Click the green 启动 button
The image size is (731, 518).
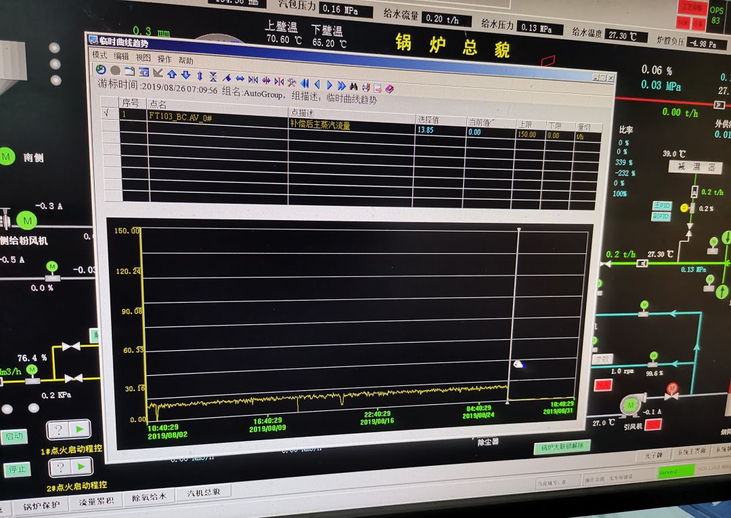(14, 437)
